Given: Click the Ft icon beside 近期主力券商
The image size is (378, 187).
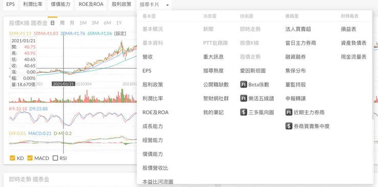Looking at the screenshot, I should pyautogui.click(x=289, y=112).
